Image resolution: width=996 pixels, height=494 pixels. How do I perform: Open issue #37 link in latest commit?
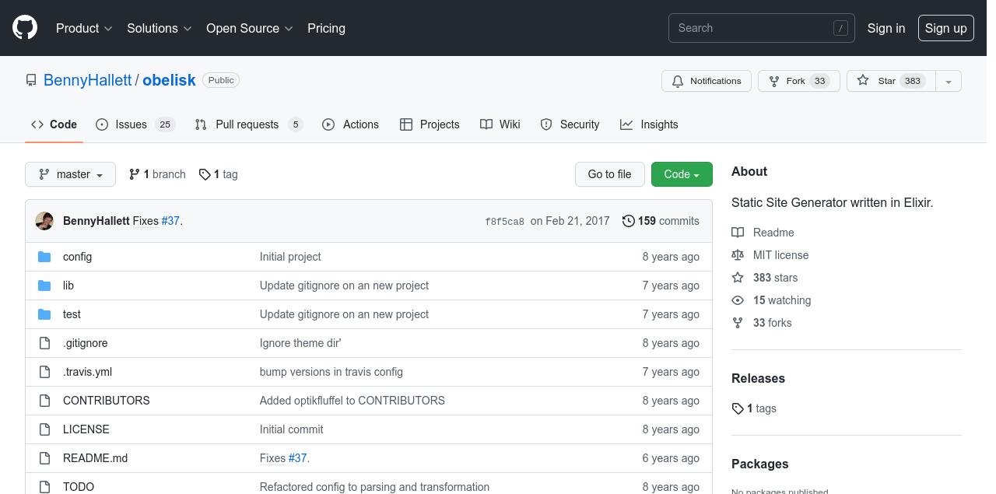170,221
